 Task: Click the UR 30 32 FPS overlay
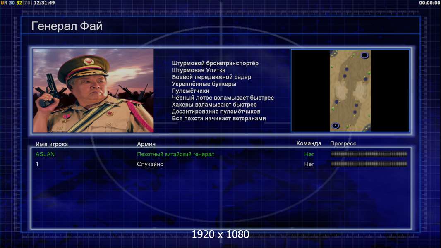click(x=16, y=3)
